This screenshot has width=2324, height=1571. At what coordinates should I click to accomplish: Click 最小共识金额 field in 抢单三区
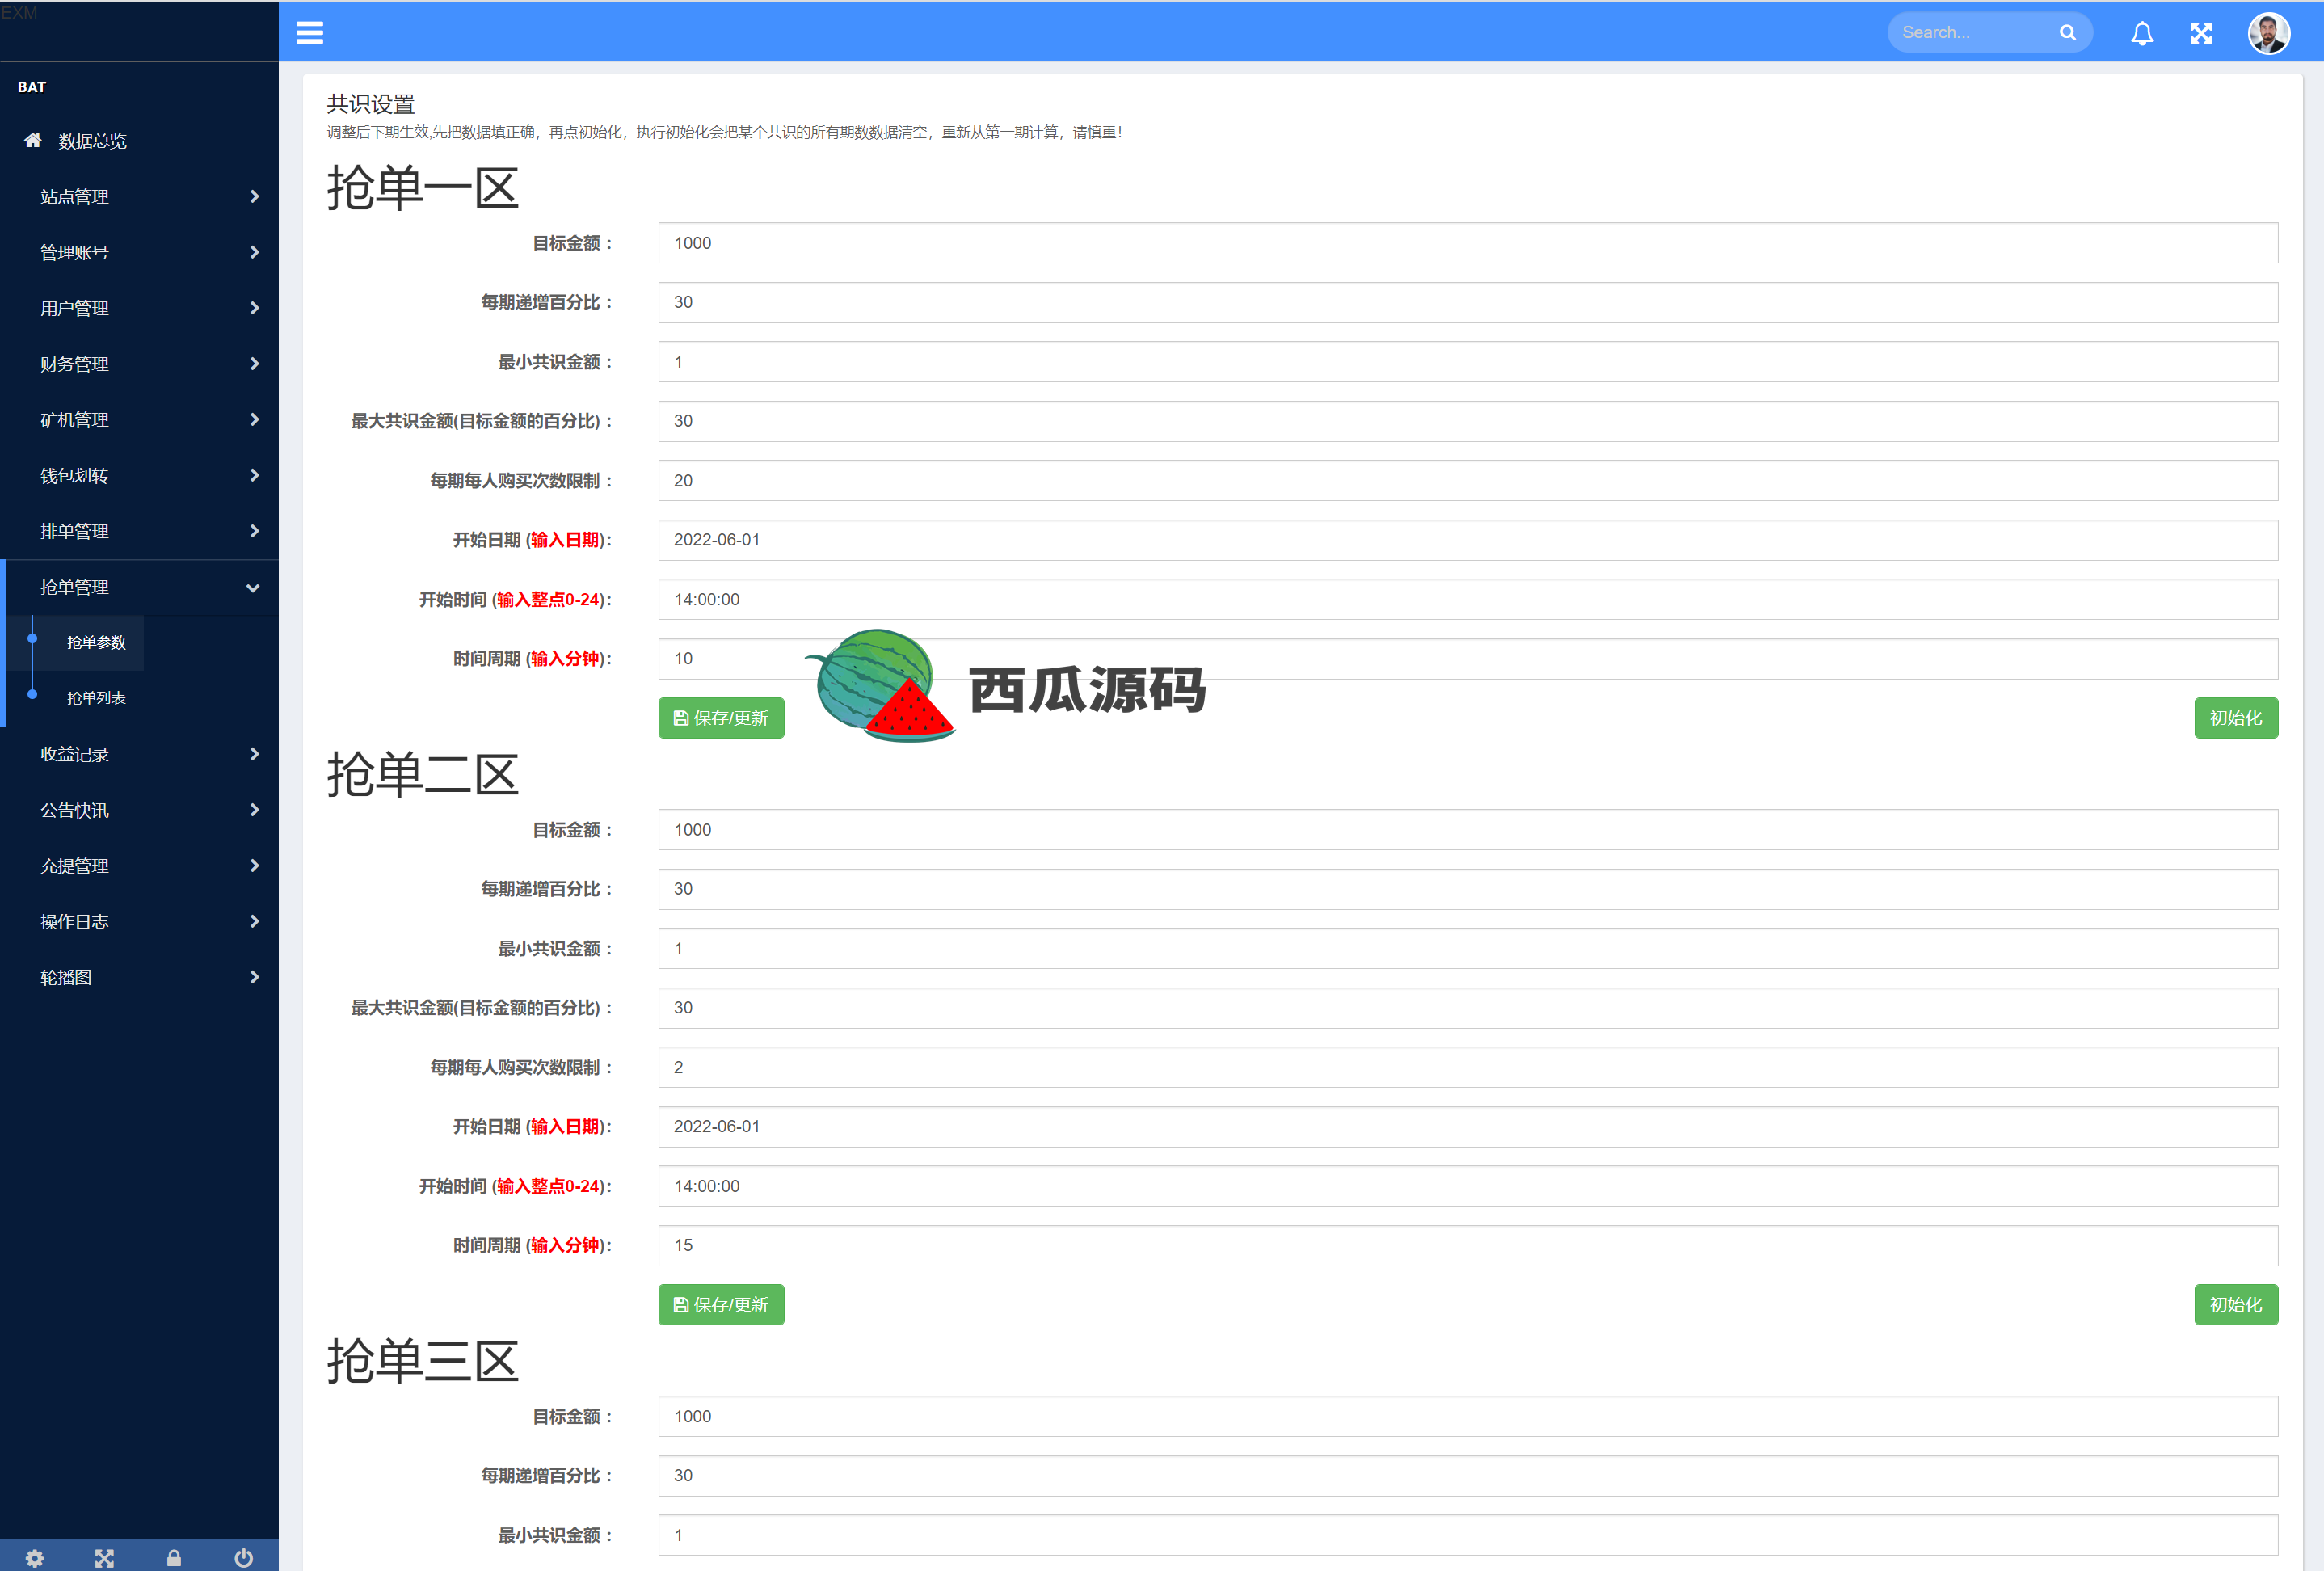(x=1467, y=1535)
